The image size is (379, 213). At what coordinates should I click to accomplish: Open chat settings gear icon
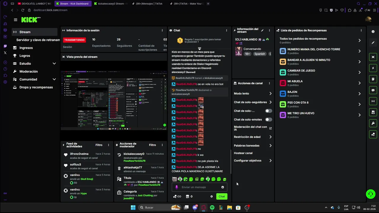tap(211, 196)
